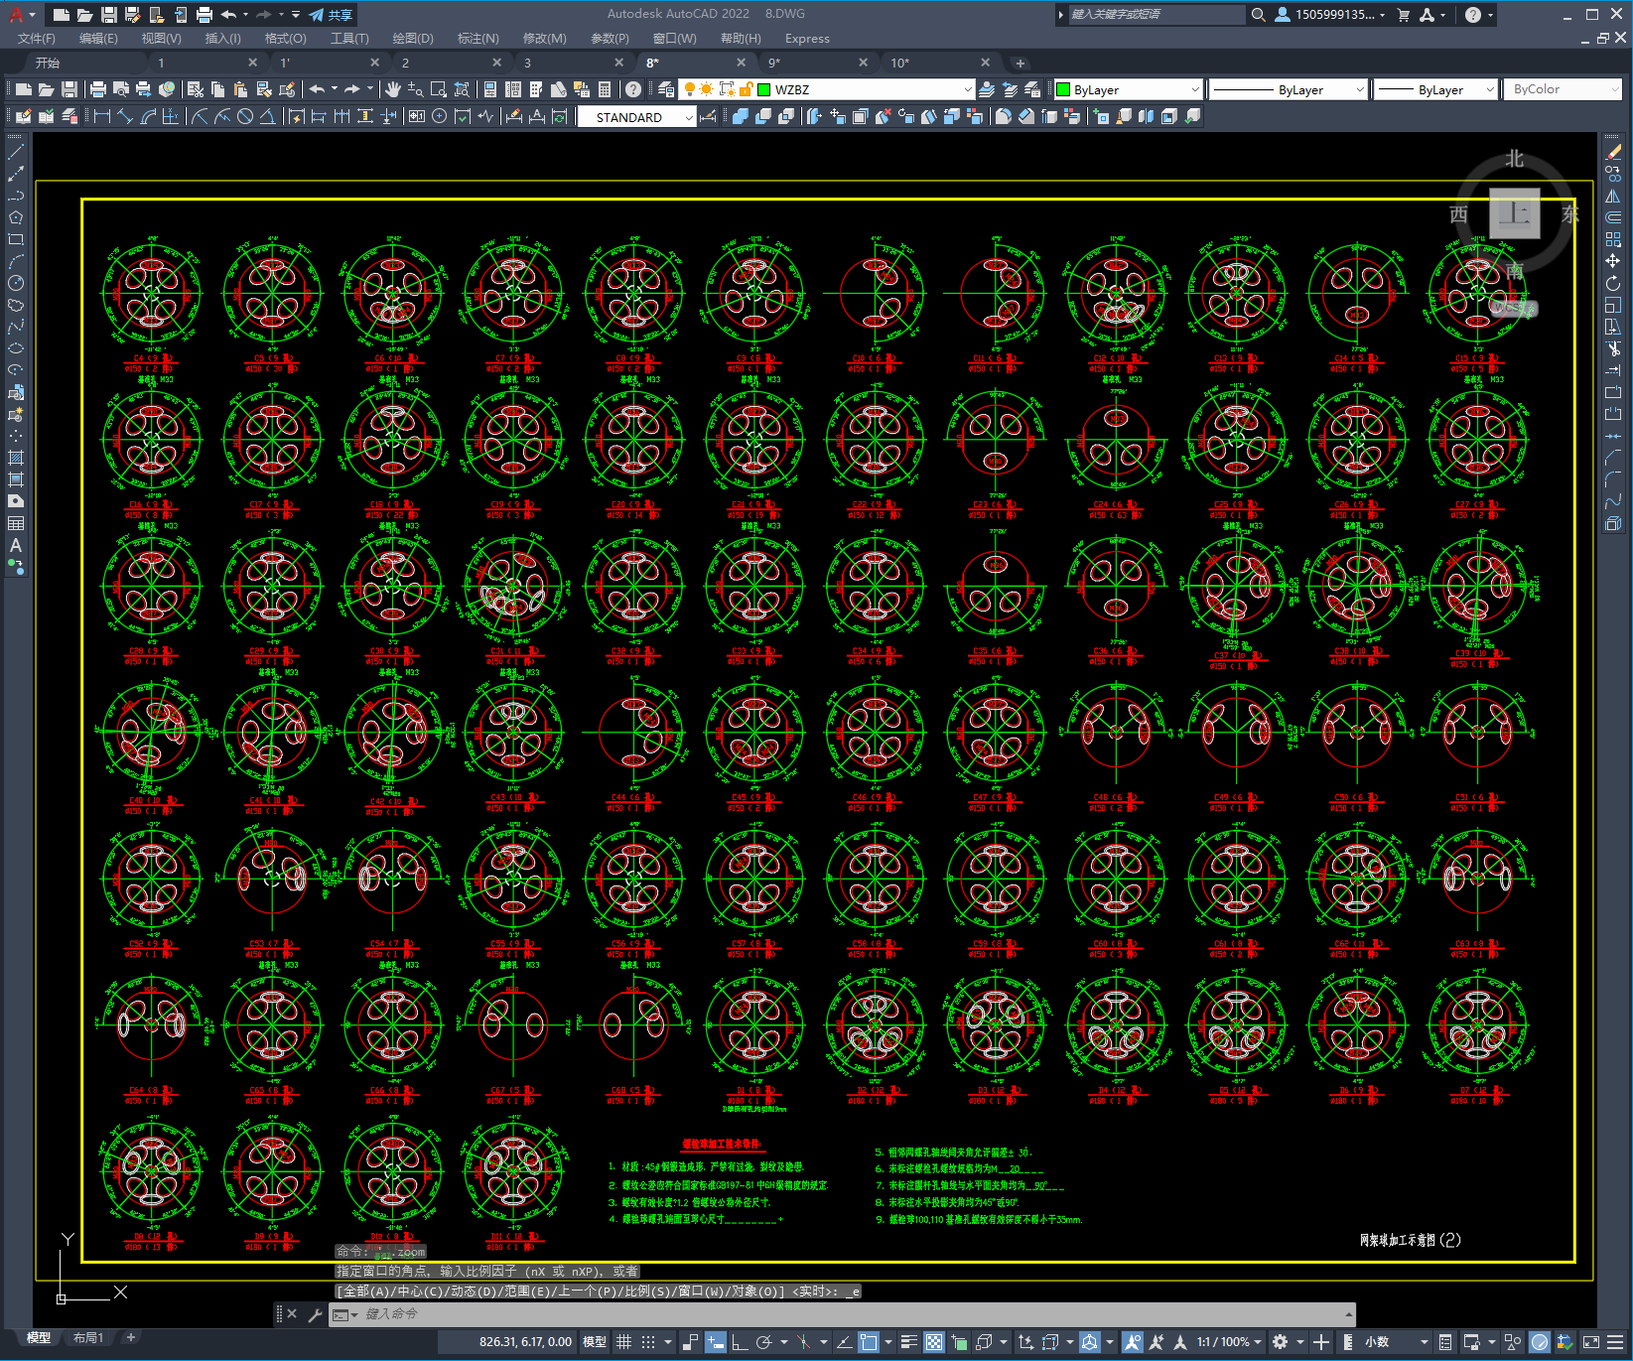
Task: Open the 1:1 / 100% annotation scale dropdown
Action: 1229,1342
